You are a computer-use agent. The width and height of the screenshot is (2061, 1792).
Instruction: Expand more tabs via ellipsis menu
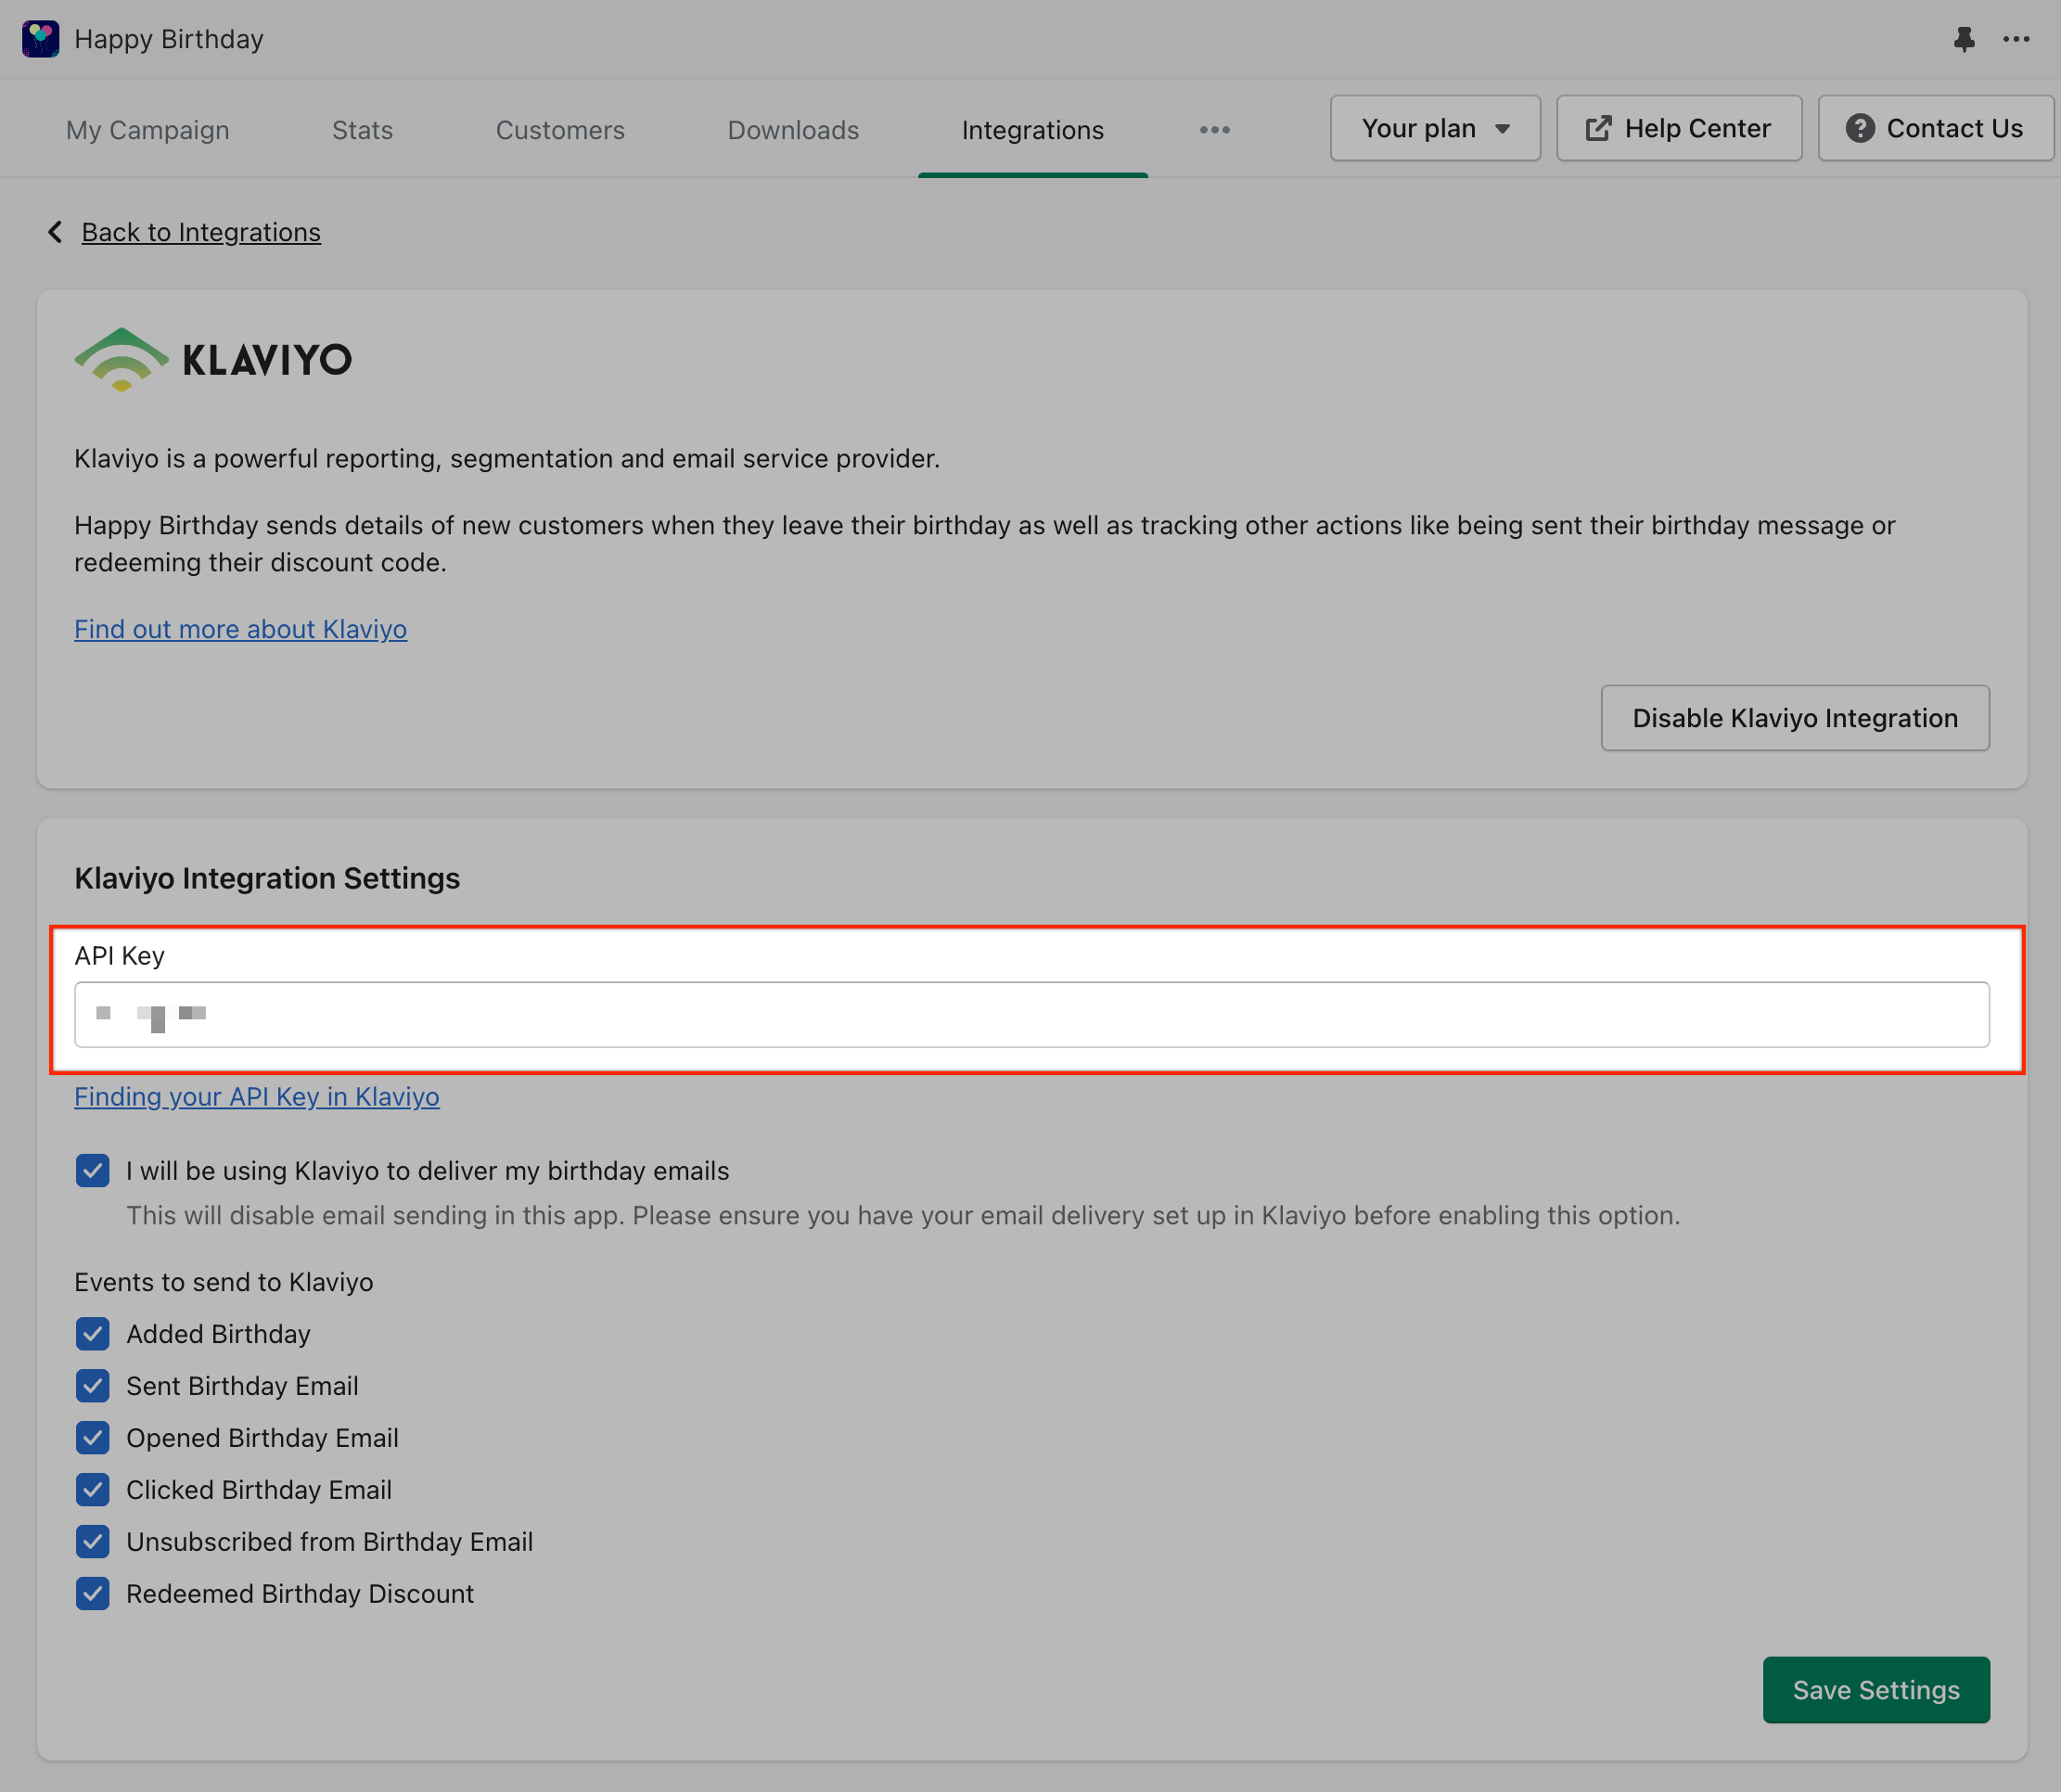tap(1214, 130)
